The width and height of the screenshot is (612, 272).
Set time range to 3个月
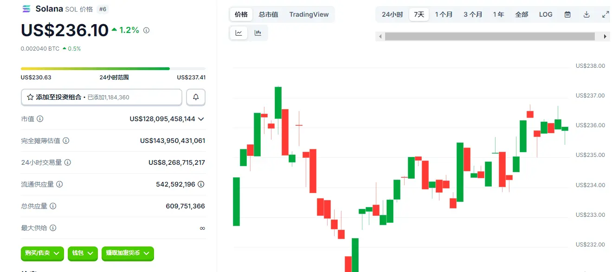pyautogui.click(x=473, y=14)
